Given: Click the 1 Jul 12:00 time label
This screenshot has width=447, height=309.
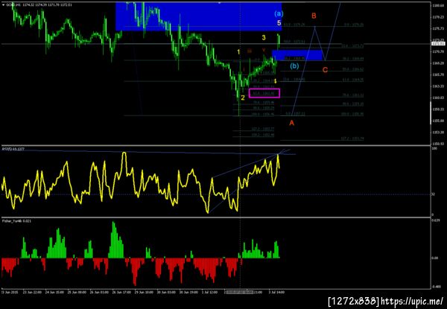Looking at the screenshot, I should (x=212, y=292).
